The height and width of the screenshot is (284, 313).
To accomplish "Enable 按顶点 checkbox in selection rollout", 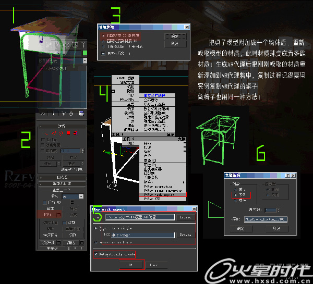I will click(x=43, y=140).
